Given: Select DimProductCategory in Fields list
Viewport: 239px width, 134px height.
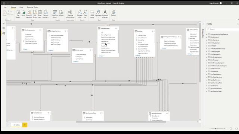Looking at the screenshot, I should [x=217, y=63].
